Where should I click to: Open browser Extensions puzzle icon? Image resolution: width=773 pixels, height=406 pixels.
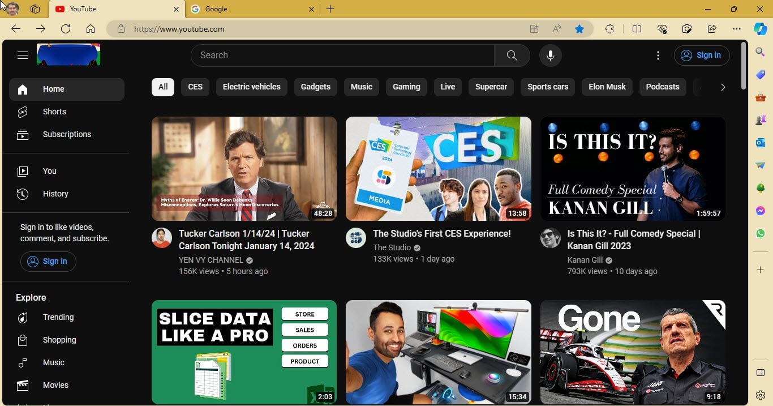coord(609,29)
